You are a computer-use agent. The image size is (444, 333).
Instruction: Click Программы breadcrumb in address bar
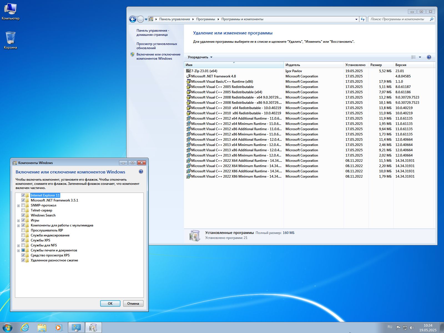pos(205,19)
